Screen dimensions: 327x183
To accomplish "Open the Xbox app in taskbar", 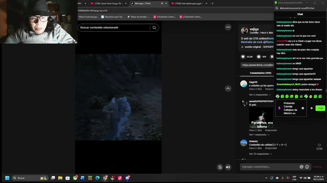I will (75, 178).
